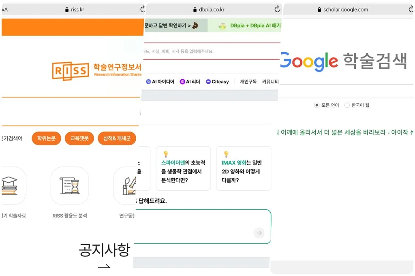Open RISS 활용도 분석 hourglass icon

tap(70, 186)
